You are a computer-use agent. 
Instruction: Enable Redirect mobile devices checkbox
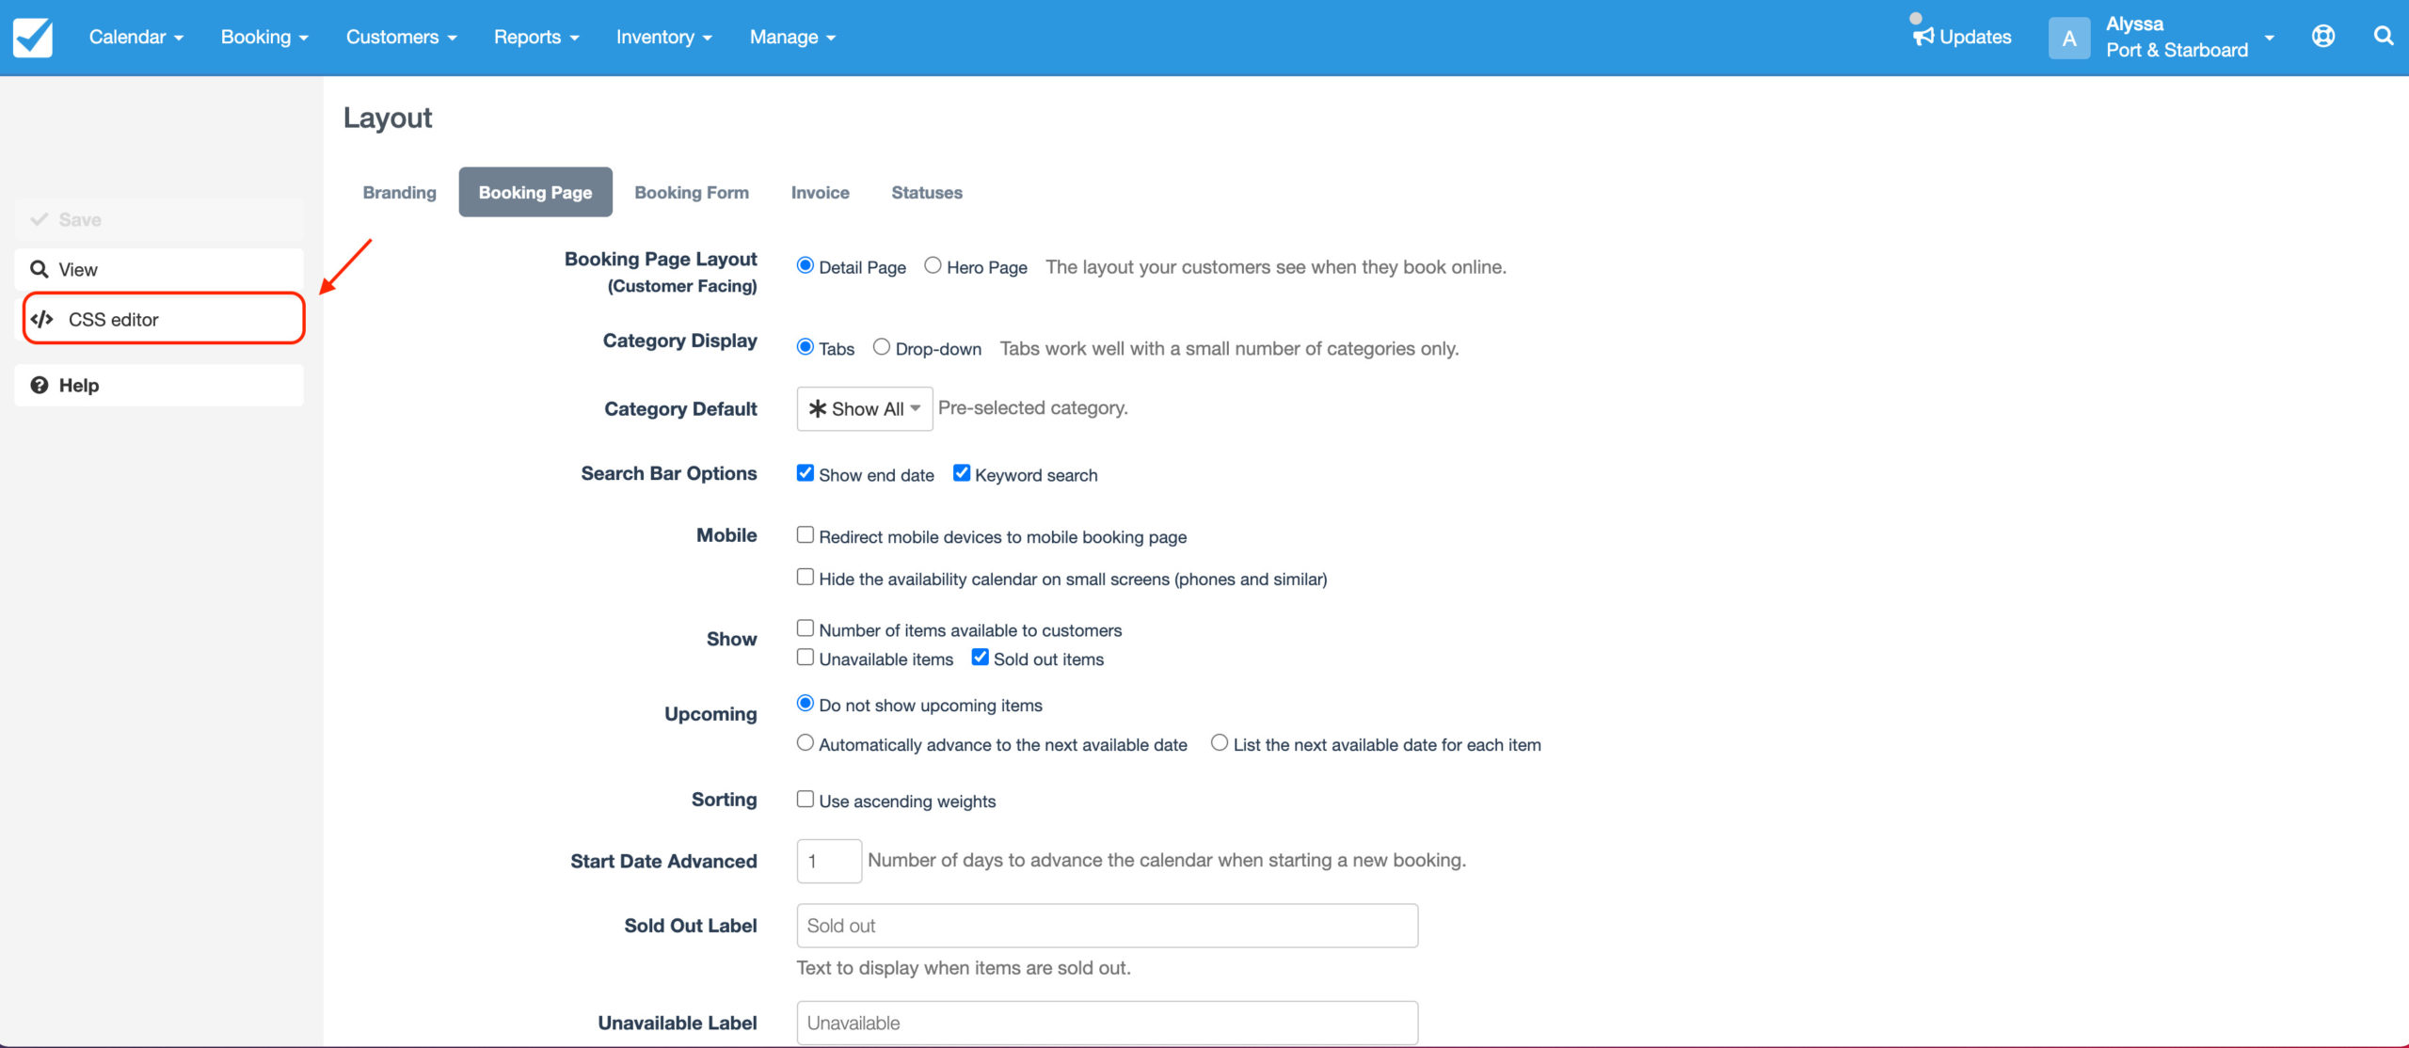tap(806, 535)
